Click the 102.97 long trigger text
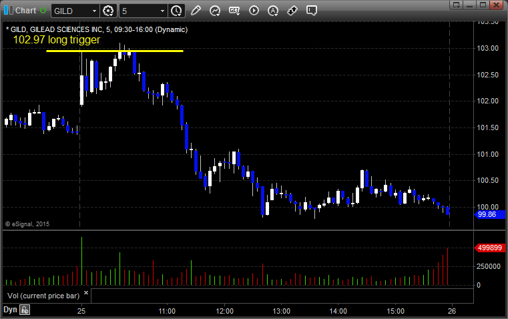Viewport: 508px width, 319px height. click(57, 39)
